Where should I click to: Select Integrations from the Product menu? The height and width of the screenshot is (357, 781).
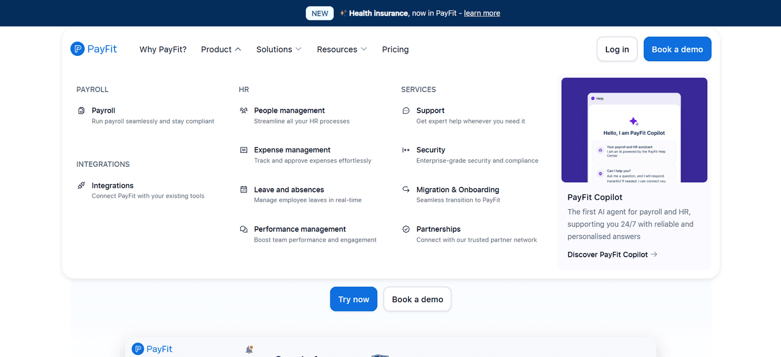point(112,185)
